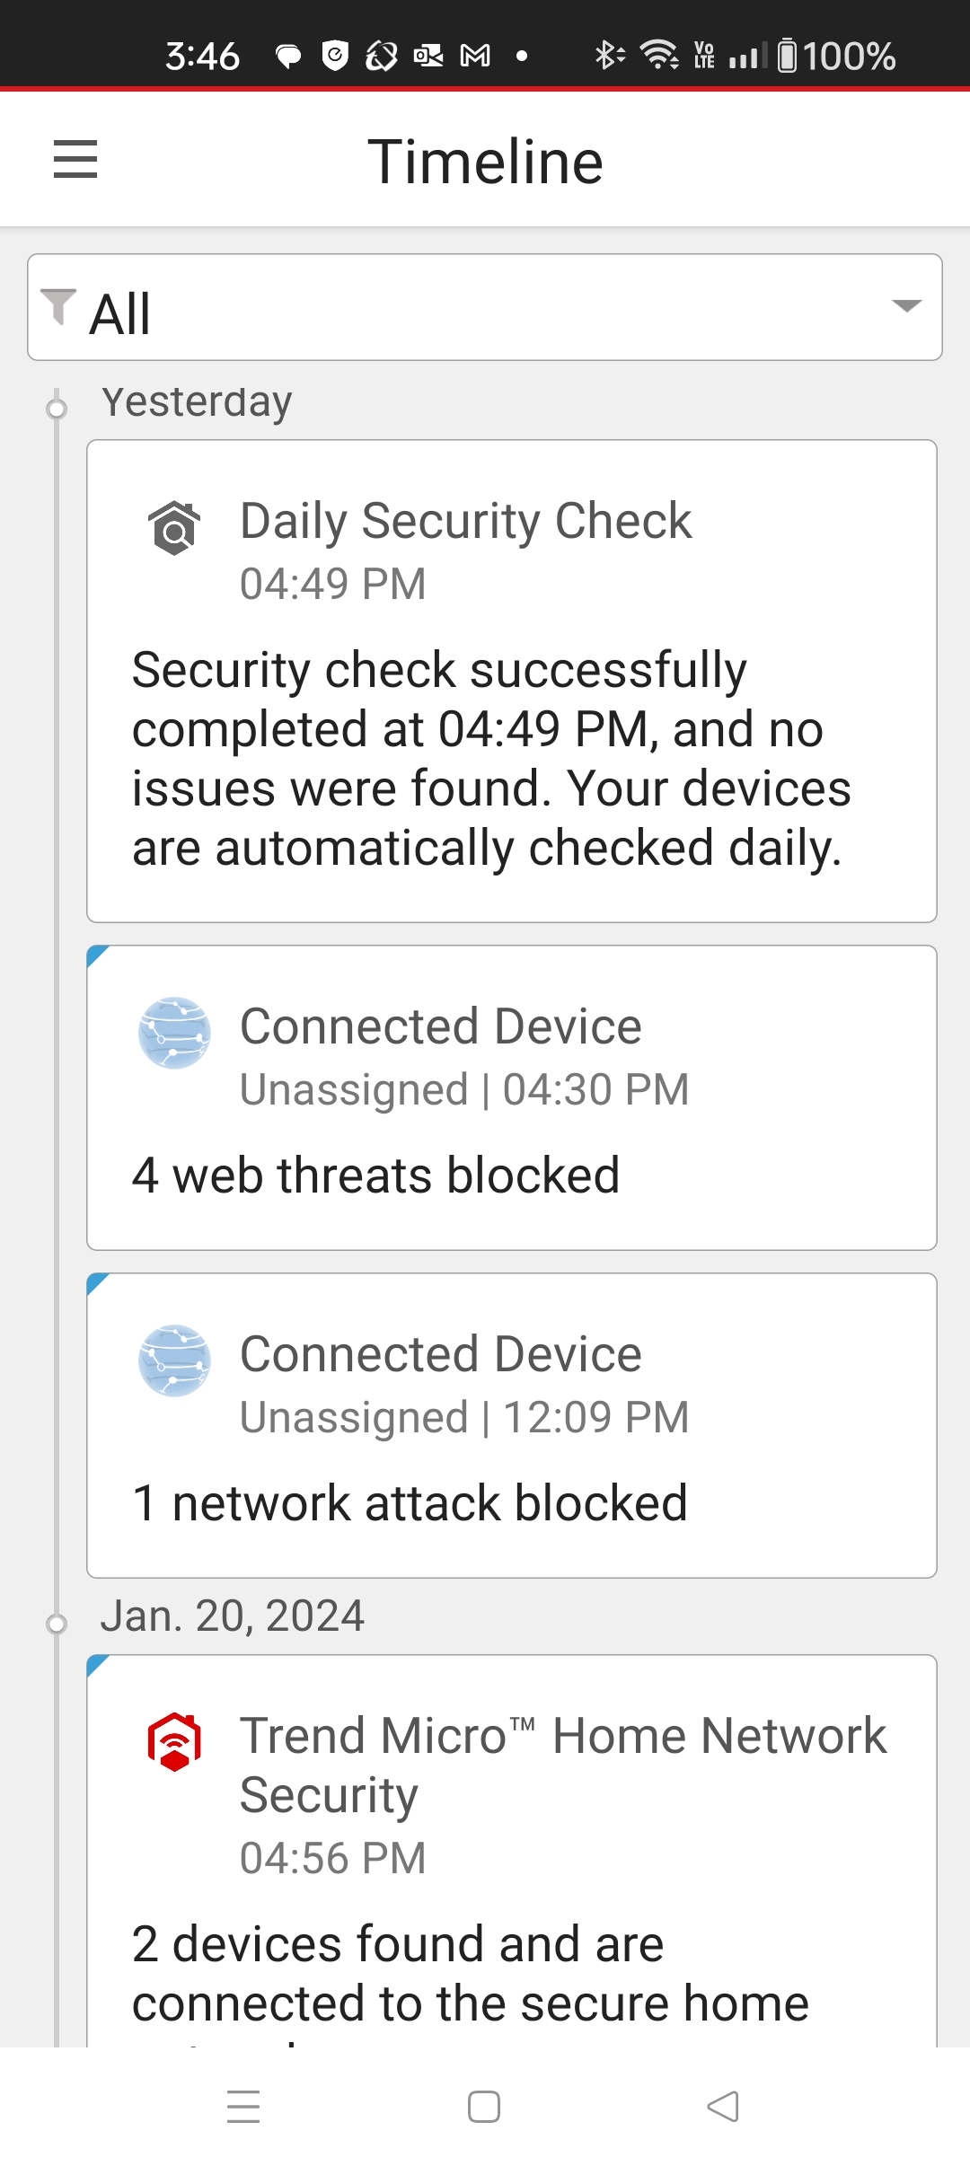Open the All timeline filter selector
The image size is (970, 2166).
[485, 308]
